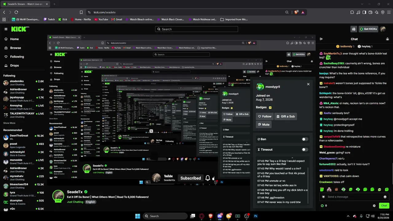Open browser extensions puzzle icon
The image size is (393, 221).
[352, 12]
